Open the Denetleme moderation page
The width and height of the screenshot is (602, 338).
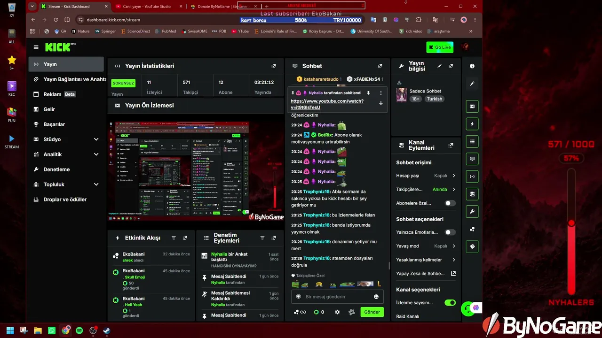point(66,169)
